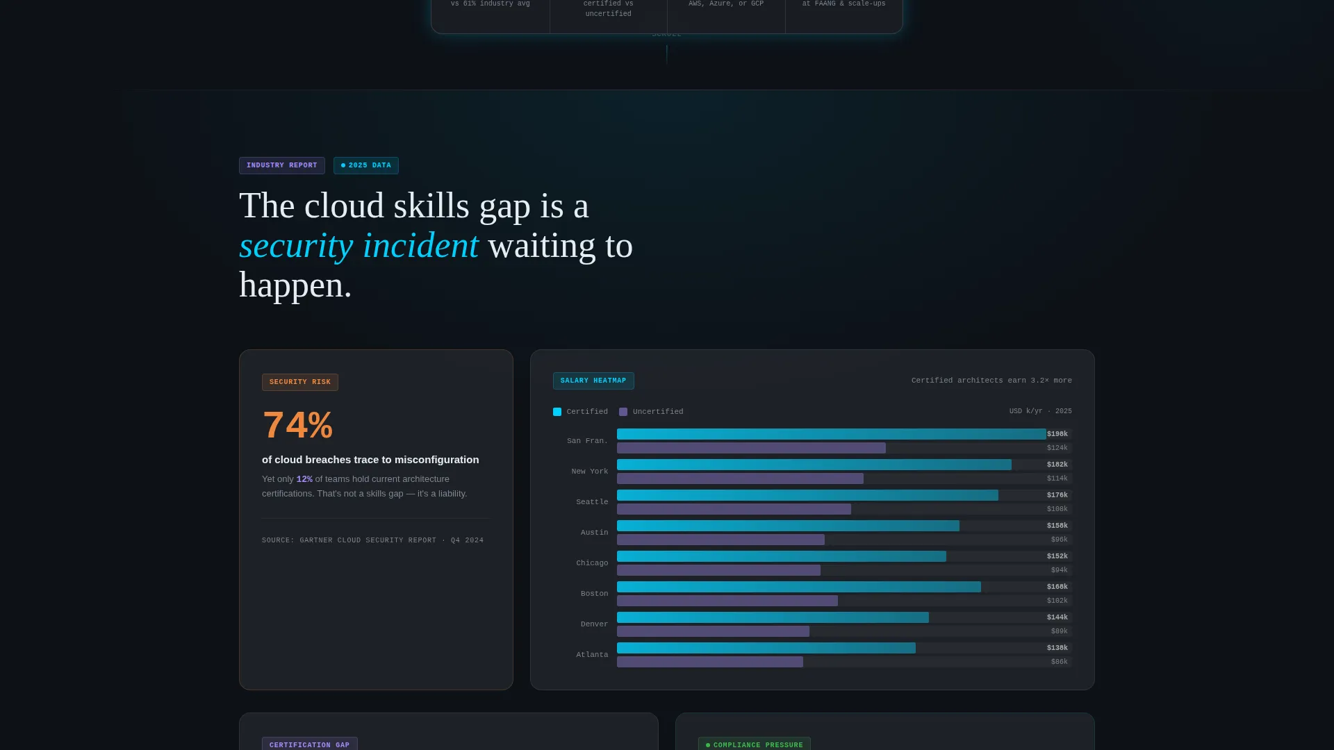The image size is (1334, 750).
Task: Click the Atlanta certified cyan bar
Action: click(x=766, y=648)
